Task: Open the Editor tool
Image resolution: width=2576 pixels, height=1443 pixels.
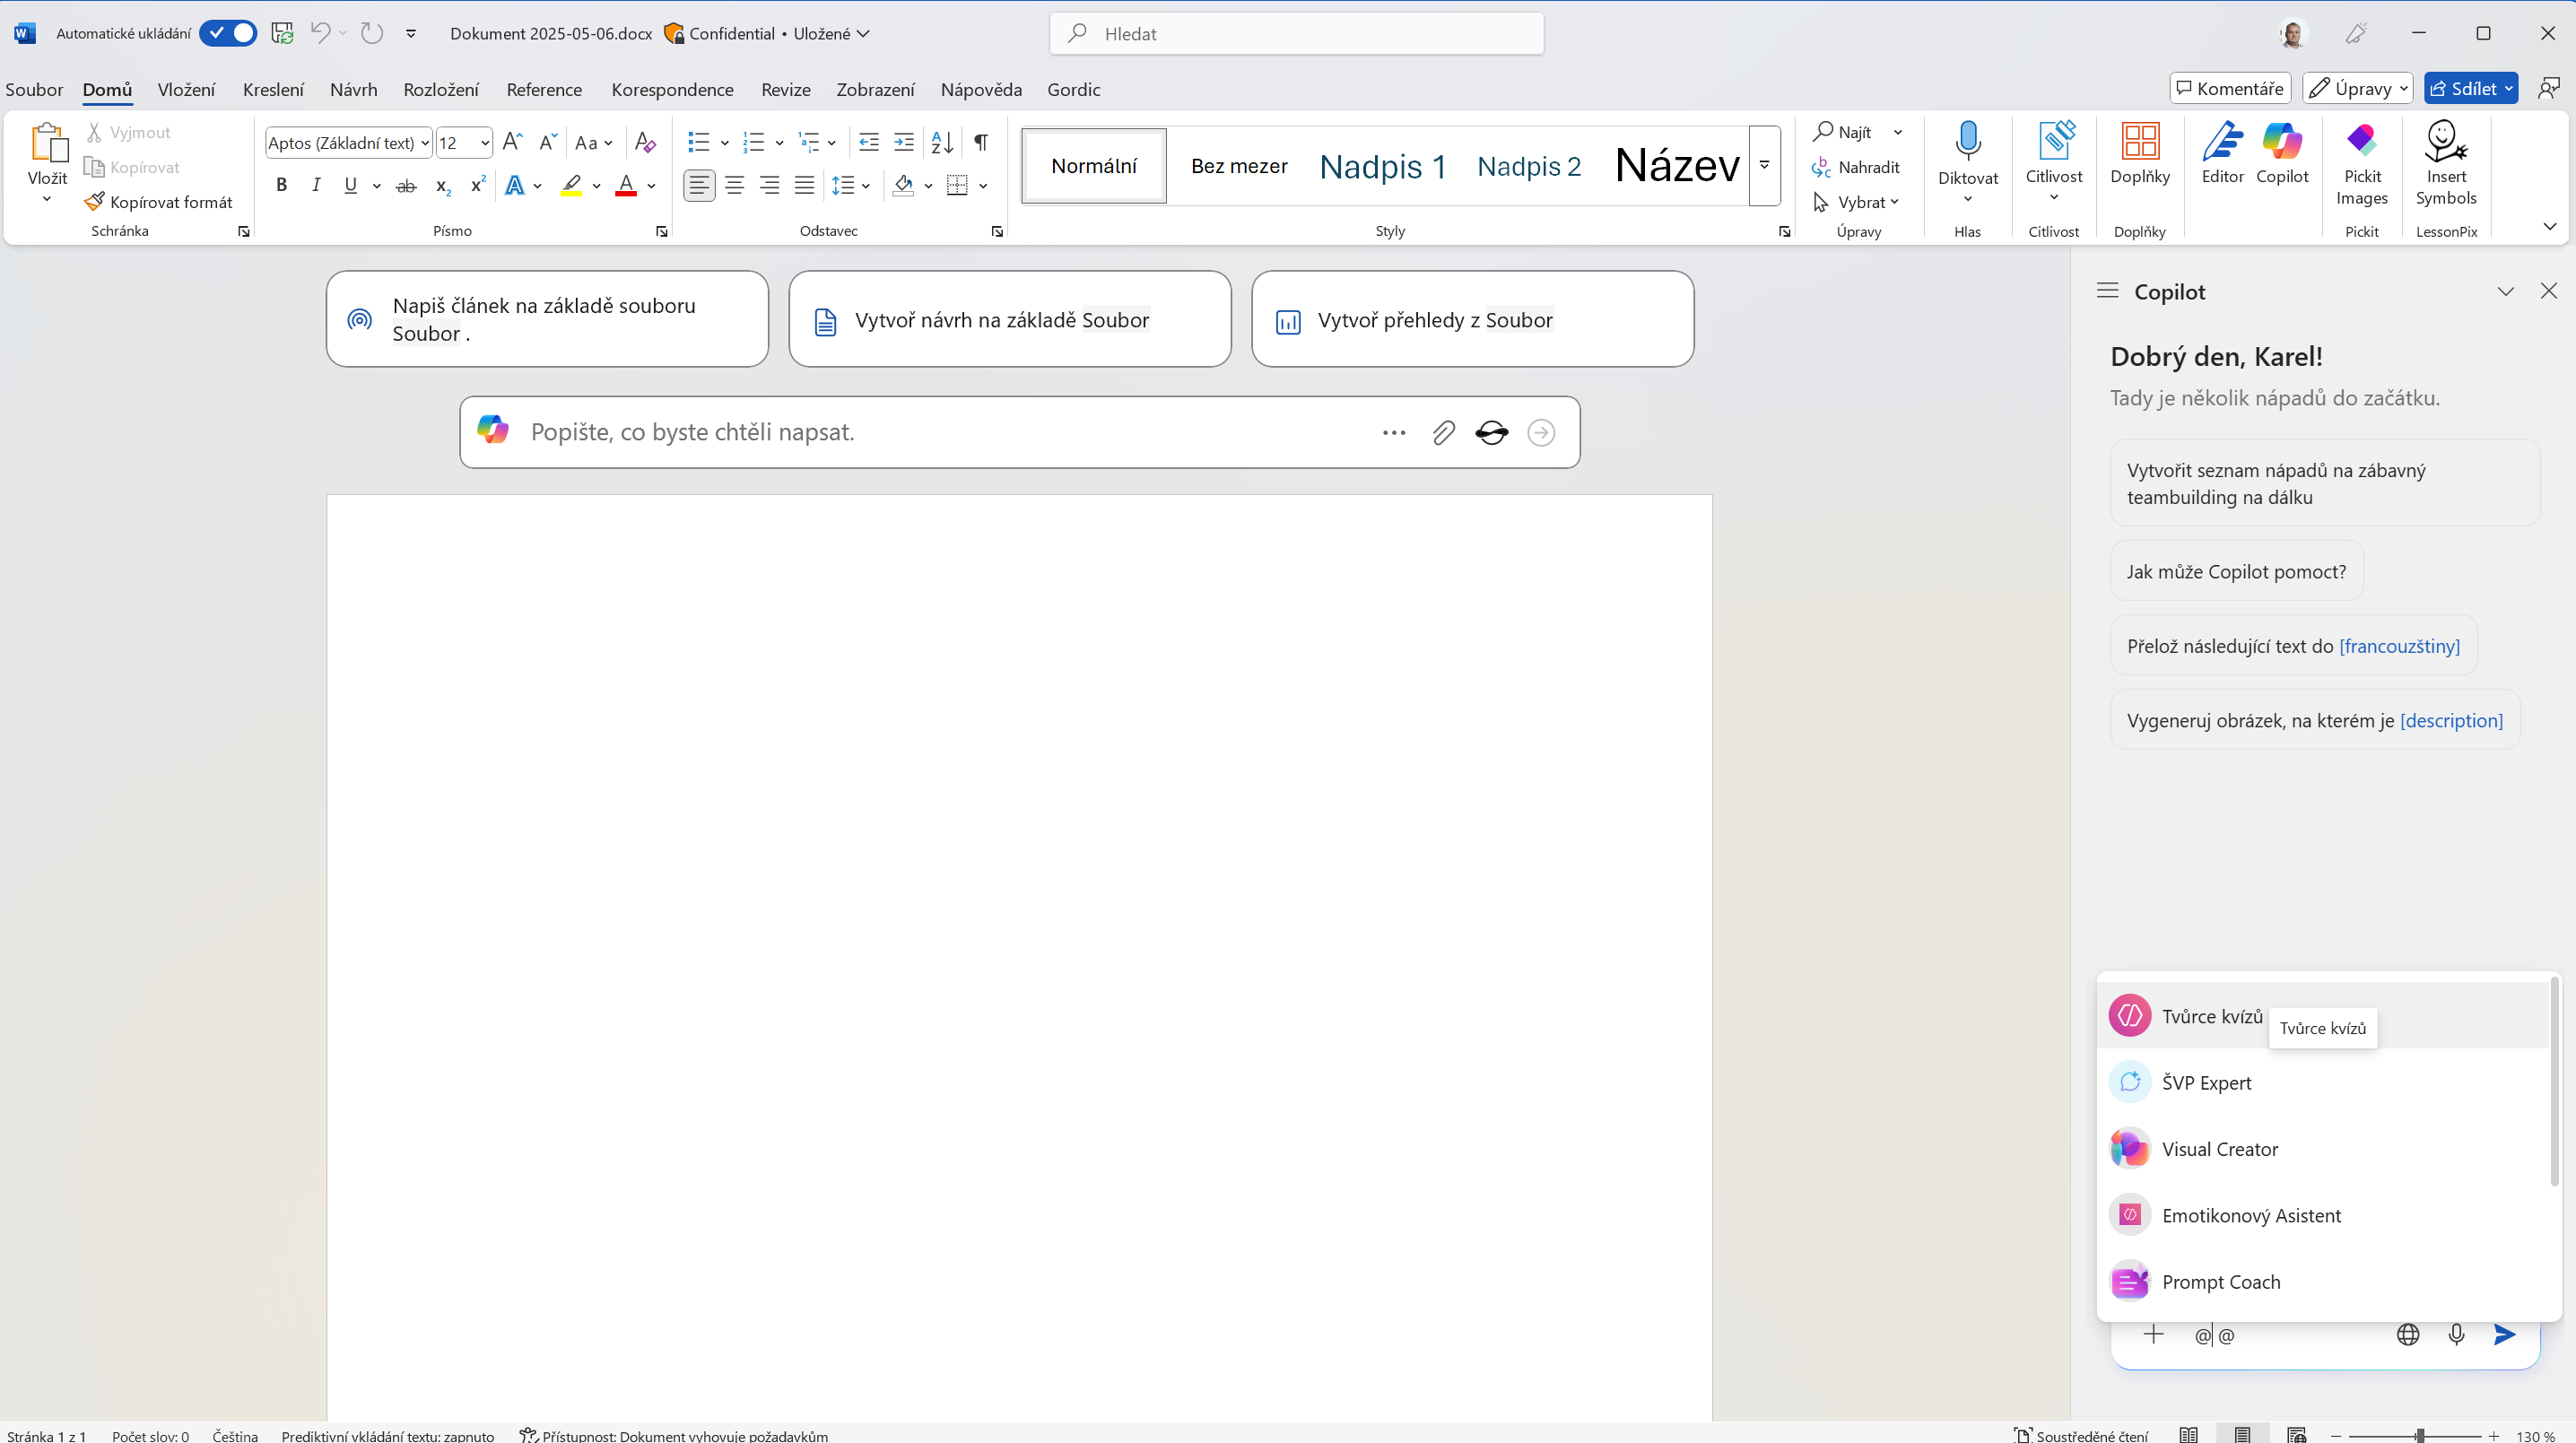Action: 2222,154
